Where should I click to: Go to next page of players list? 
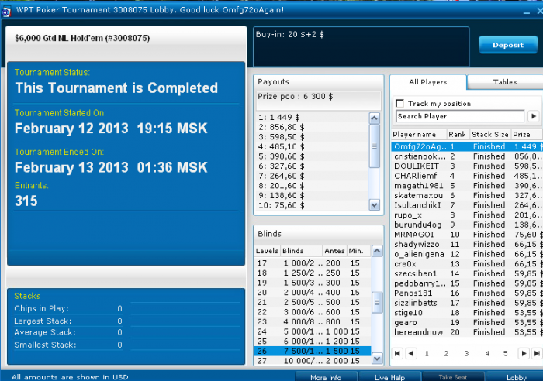[524, 353]
